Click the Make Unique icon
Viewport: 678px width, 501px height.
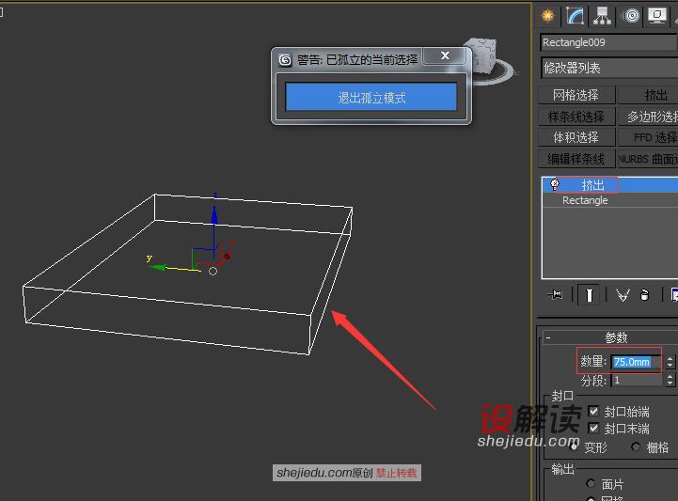623,295
